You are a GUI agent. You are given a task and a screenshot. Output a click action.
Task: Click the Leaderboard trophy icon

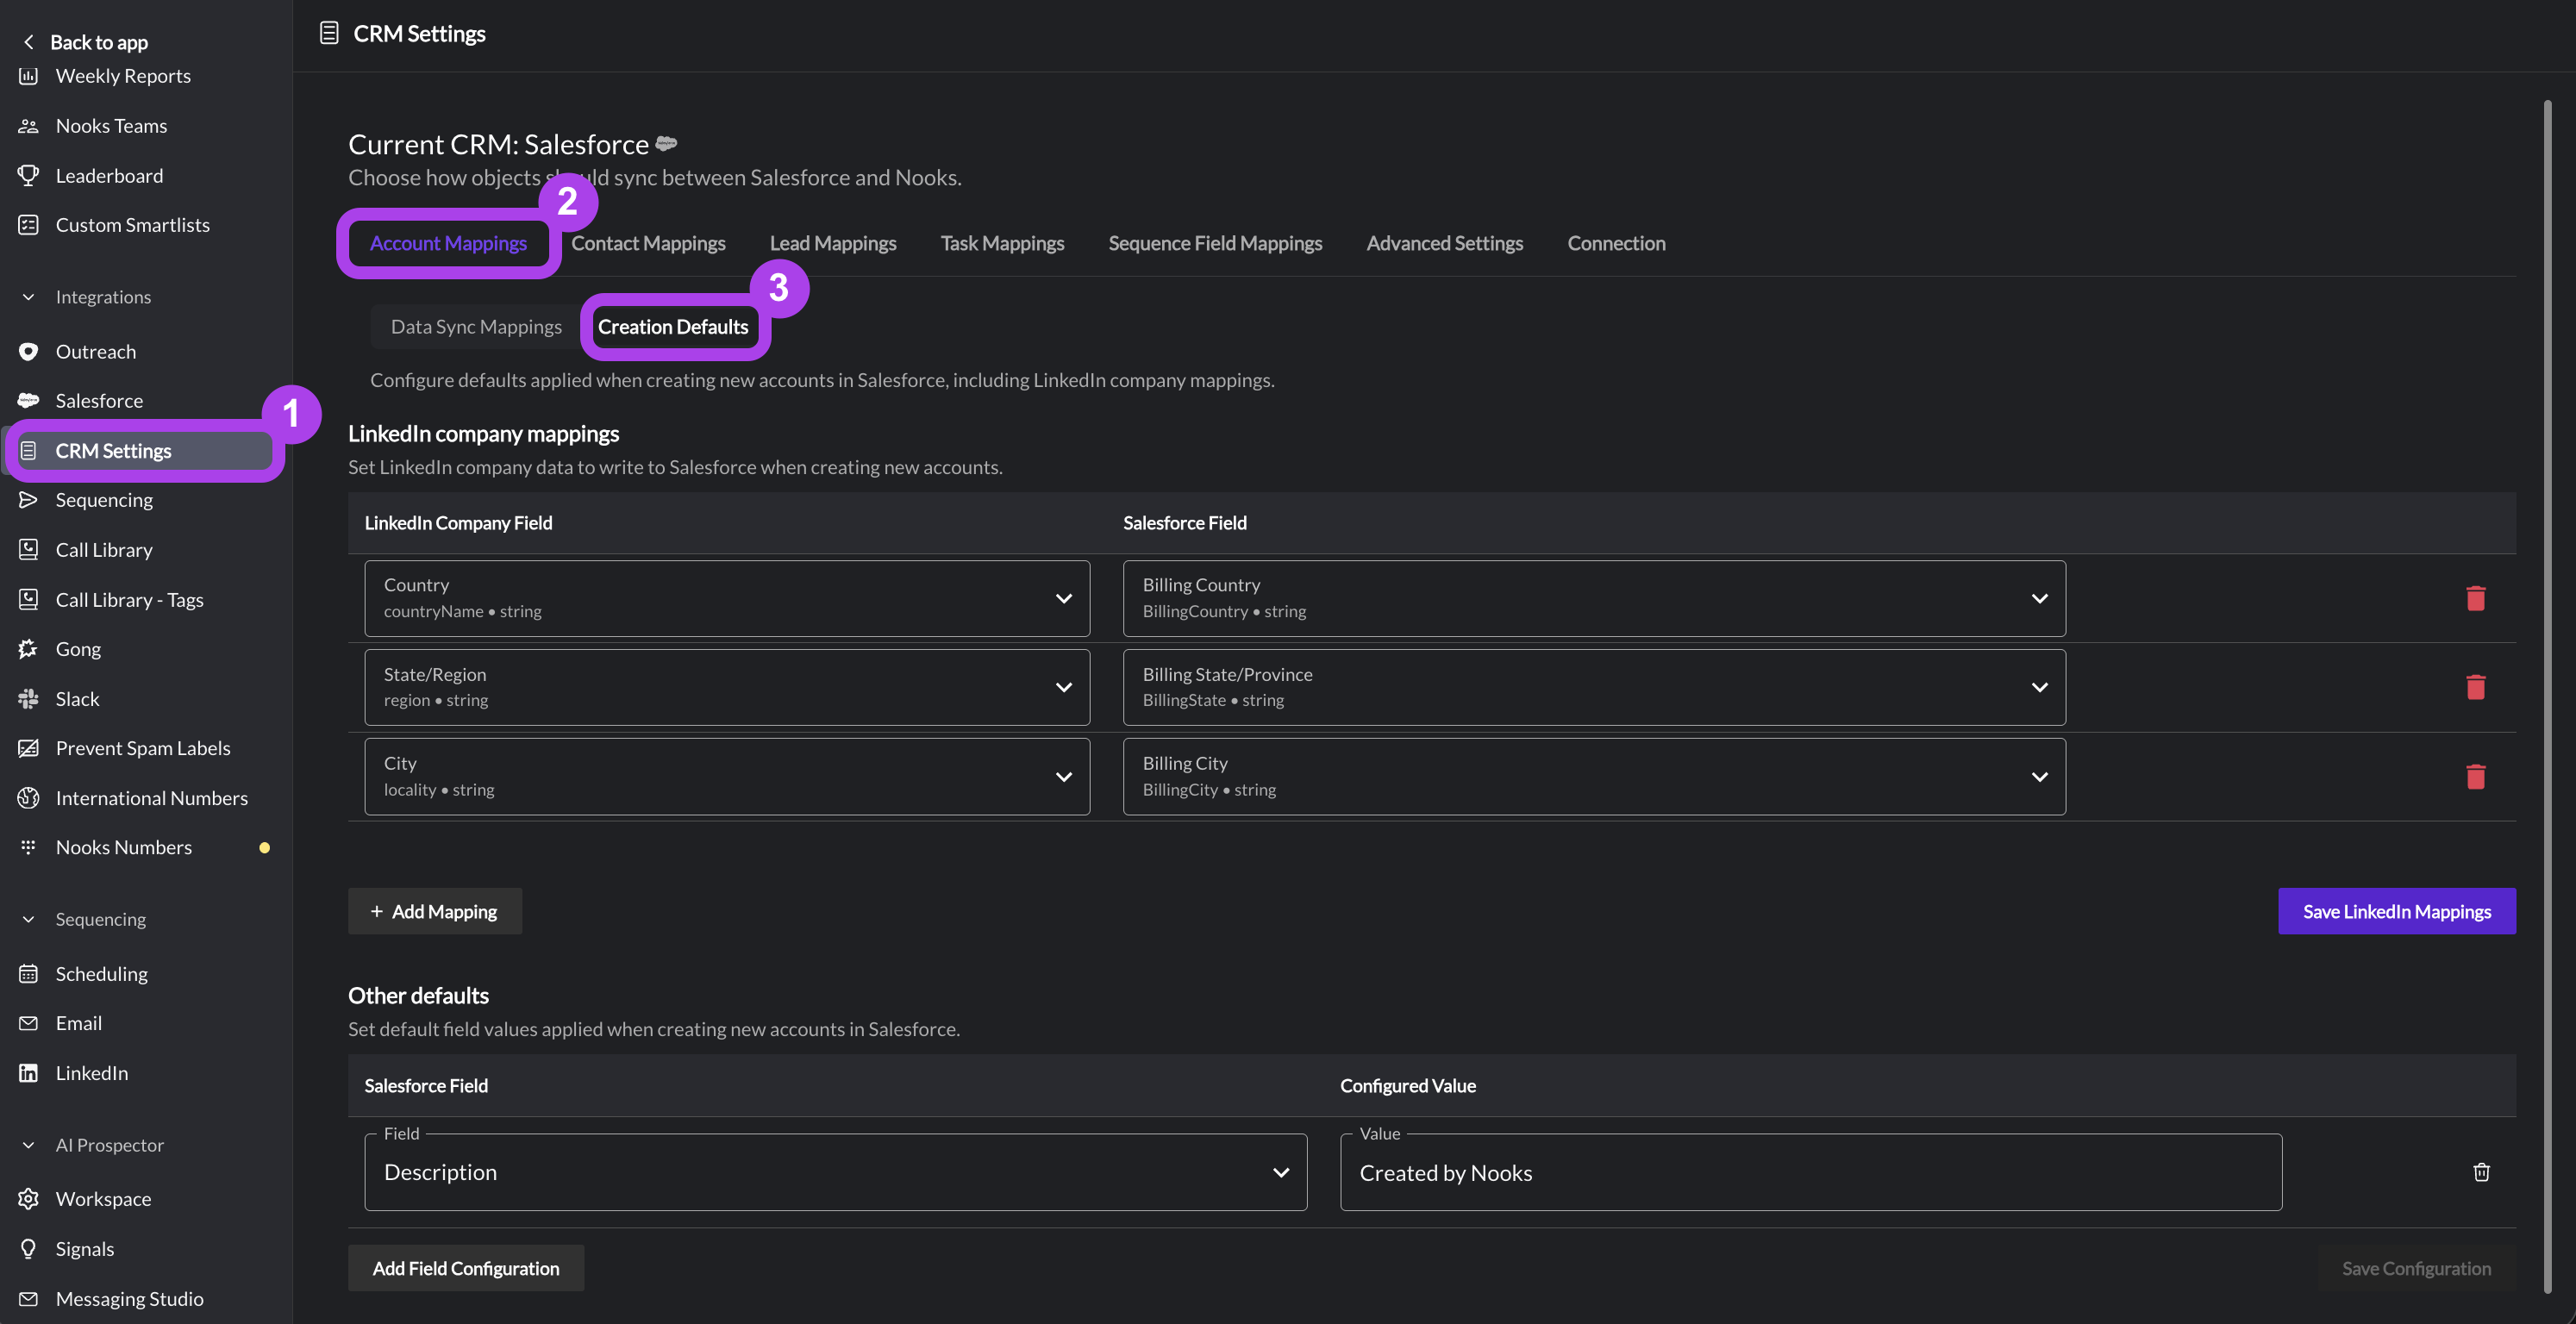(28, 176)
